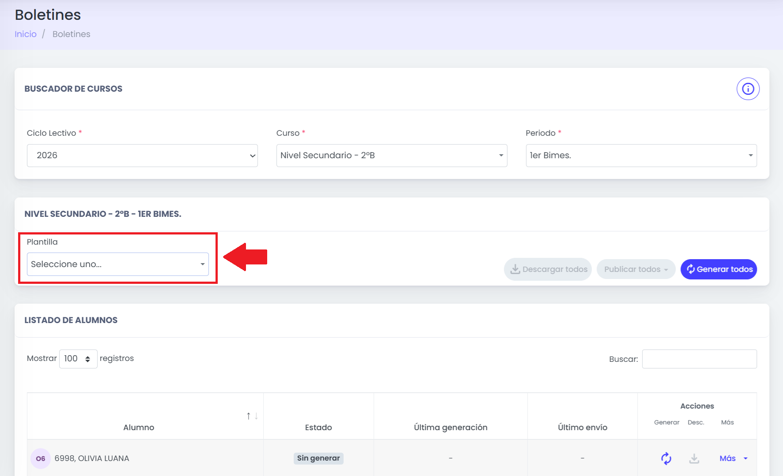This screenshot has width=783, height=476.
Task: Go to the Inicio breadcrumb link
Action: [26, 34]
